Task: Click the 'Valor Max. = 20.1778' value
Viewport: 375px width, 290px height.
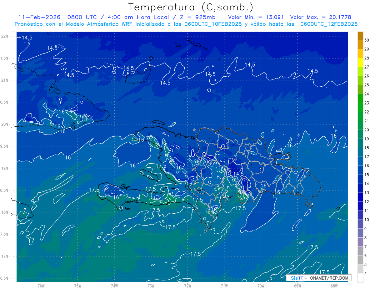Action: point(321,17)
